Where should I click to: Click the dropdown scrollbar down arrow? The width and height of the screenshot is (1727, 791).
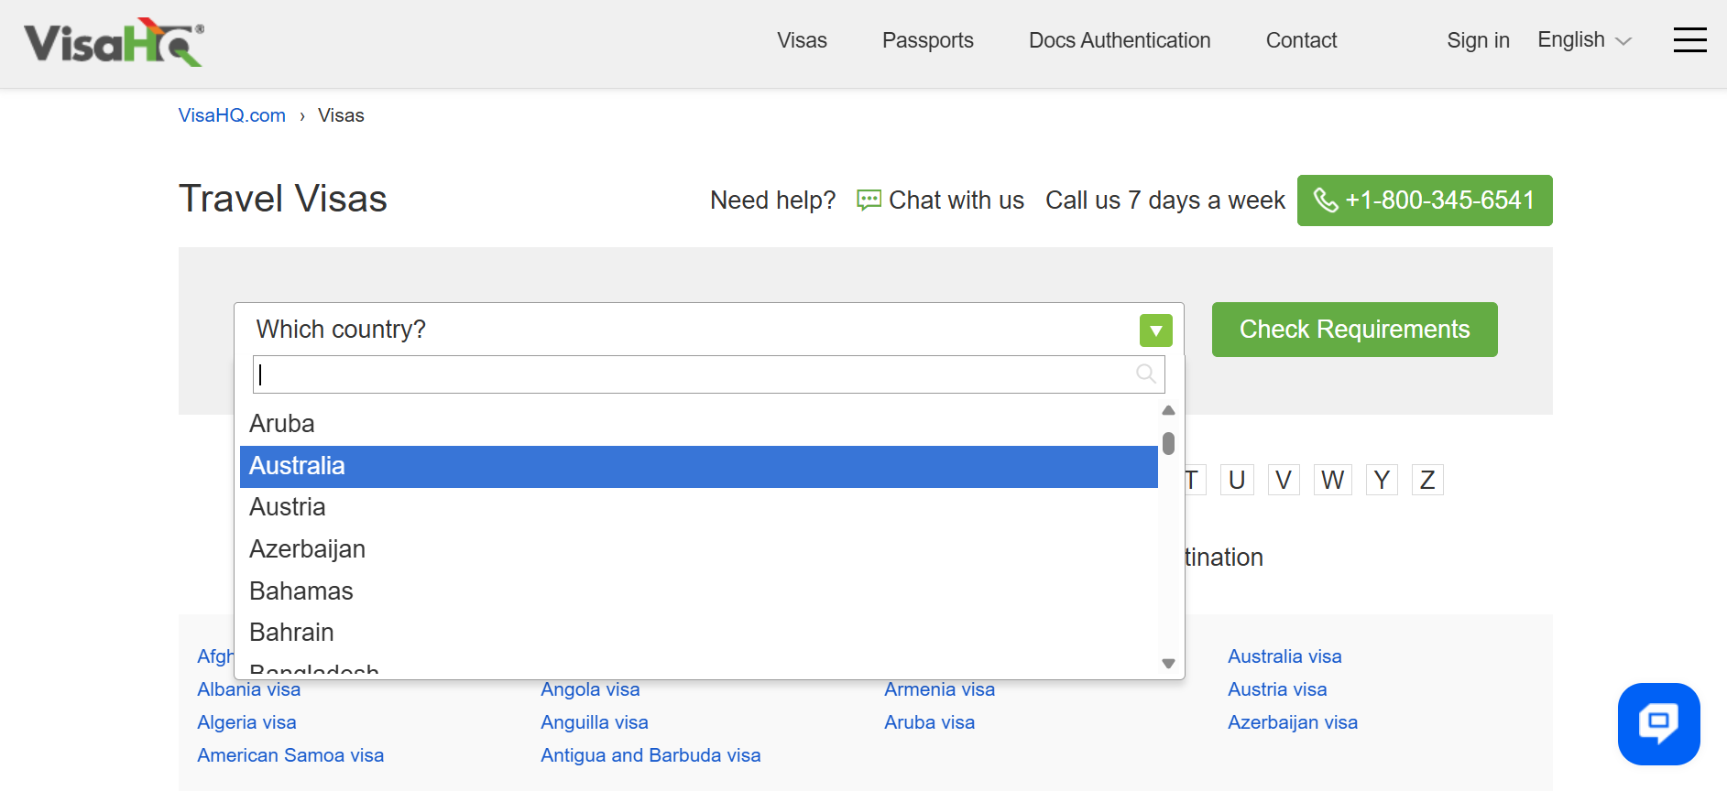(x=1168, y=664)
